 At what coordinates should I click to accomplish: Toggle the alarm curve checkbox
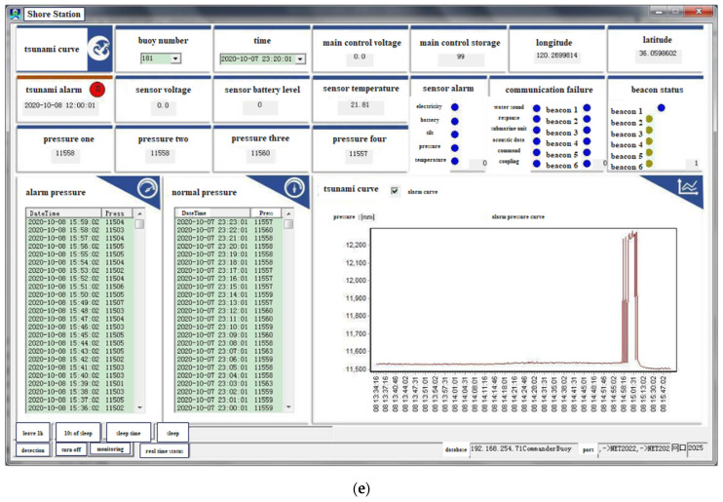click(395, 191)
